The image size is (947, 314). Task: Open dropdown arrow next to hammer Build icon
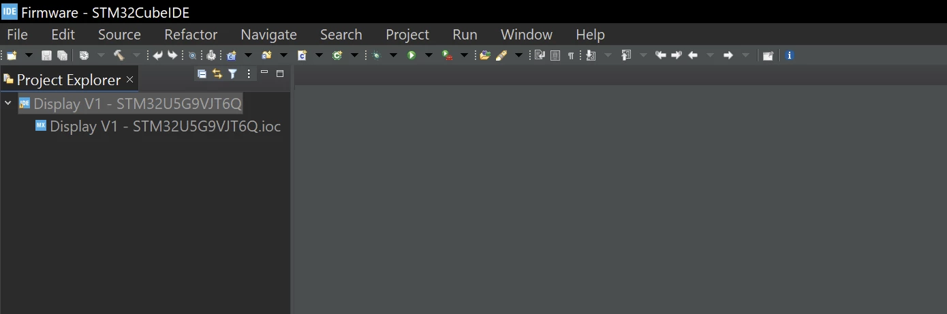click(136, 55)
